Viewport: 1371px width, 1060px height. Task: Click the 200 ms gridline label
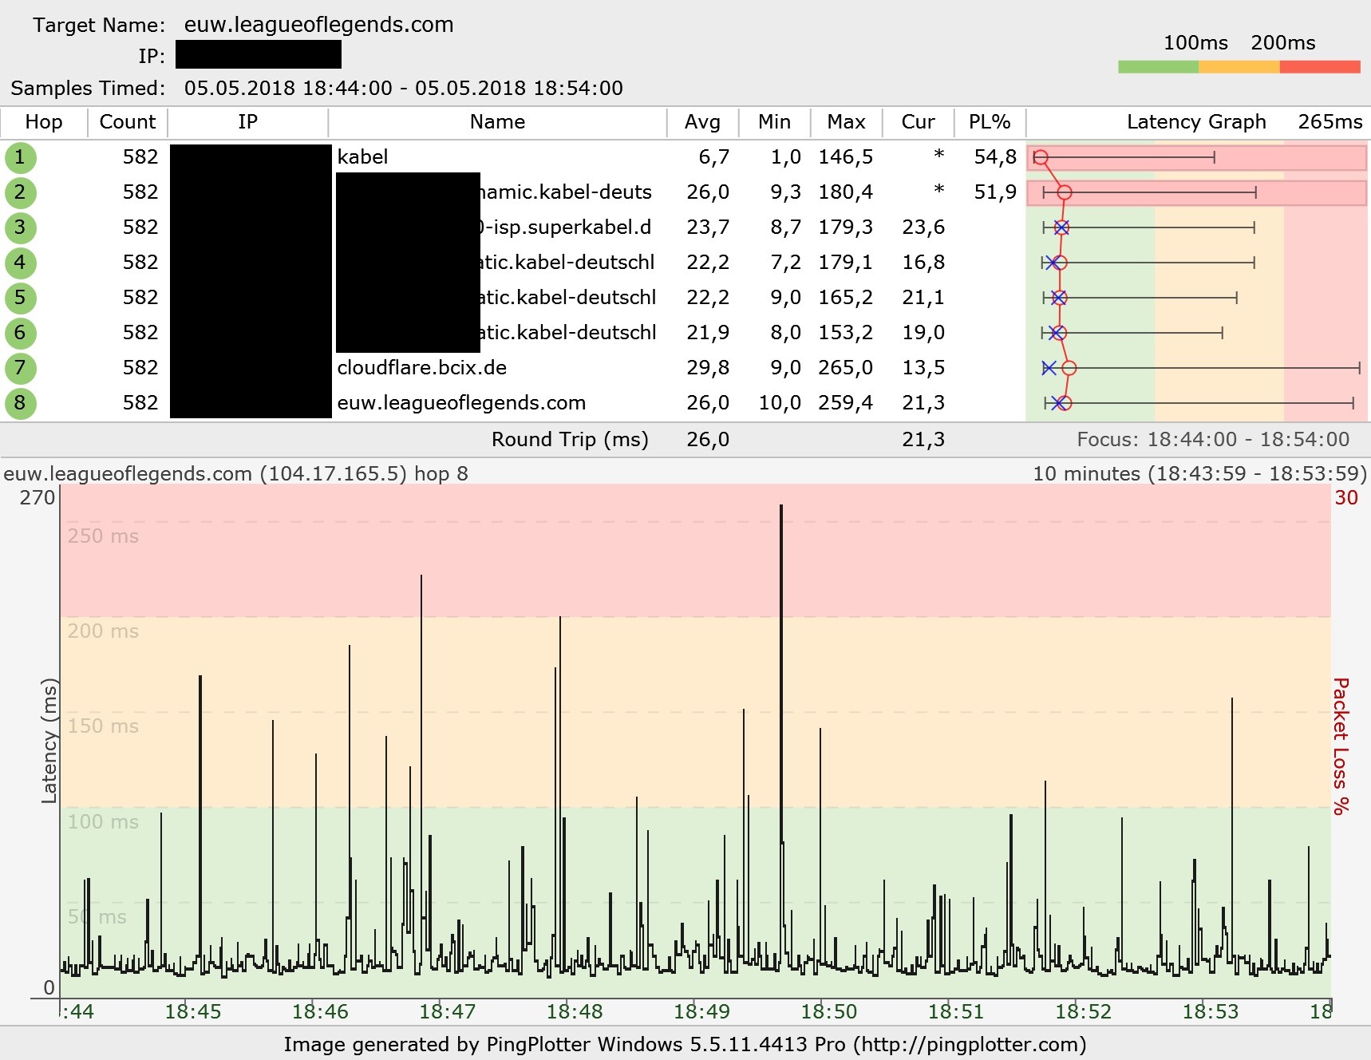pos(103,631)
